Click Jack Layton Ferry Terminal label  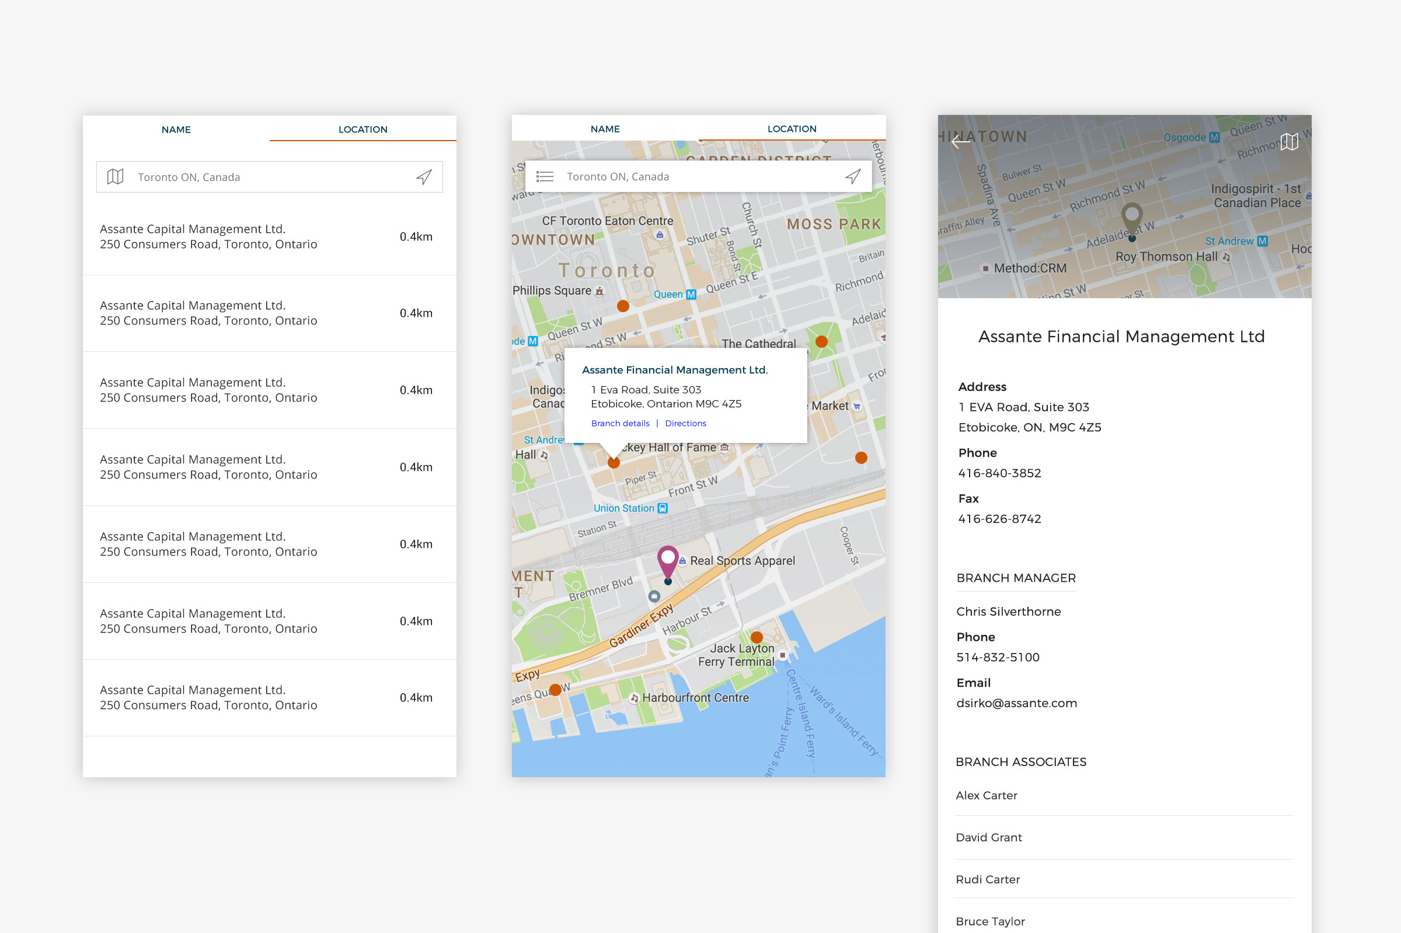point(736,655)
